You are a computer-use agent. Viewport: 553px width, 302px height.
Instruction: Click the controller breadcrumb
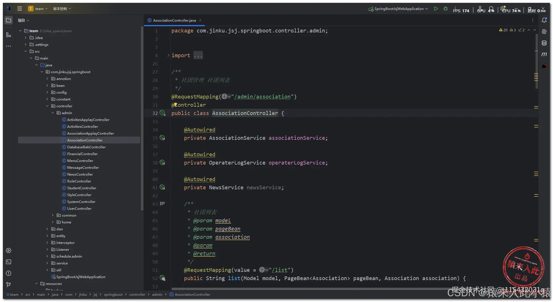point(137,294)
